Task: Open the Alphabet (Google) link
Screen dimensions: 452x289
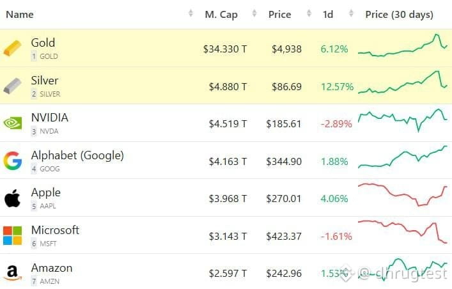Action: [x=77, y=155]
